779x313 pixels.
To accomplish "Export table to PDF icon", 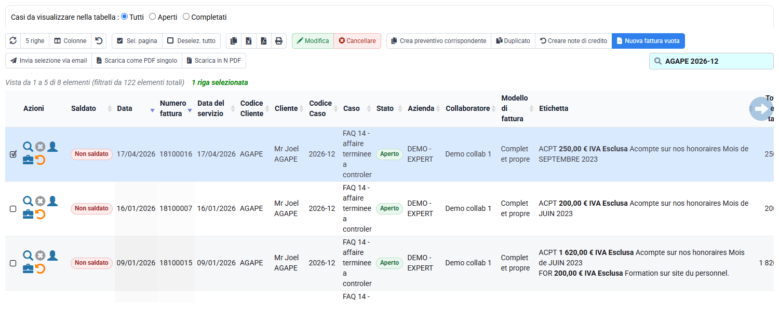I will [x=264, y=41].
